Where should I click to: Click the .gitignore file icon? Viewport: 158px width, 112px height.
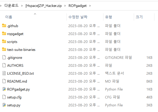[x=4, y=57]
